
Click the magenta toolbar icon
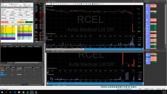(x=88, y=4)
